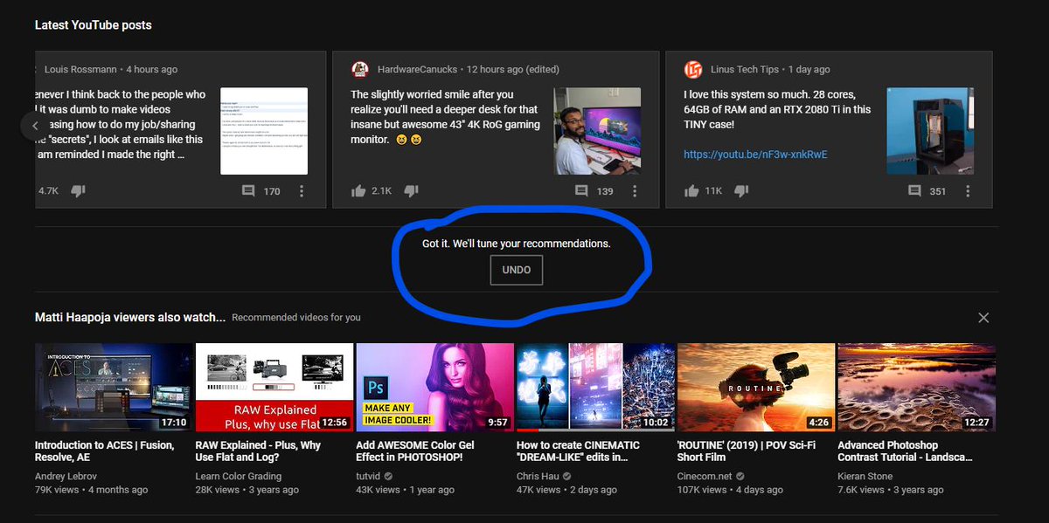1049x523 pixels.
Task: Play ROUTINE POV Sci-Fi Short Film thumbnail
Action: pyautogui.click(x=756, y=387)
